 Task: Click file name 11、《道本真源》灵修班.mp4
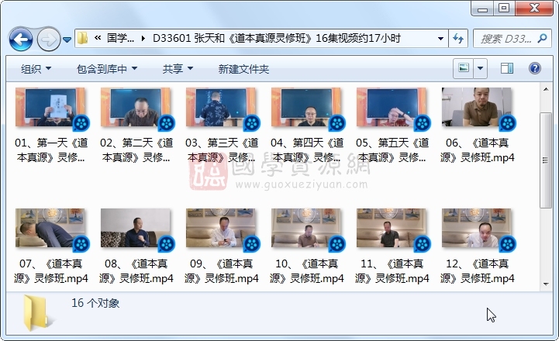point(392,270)
